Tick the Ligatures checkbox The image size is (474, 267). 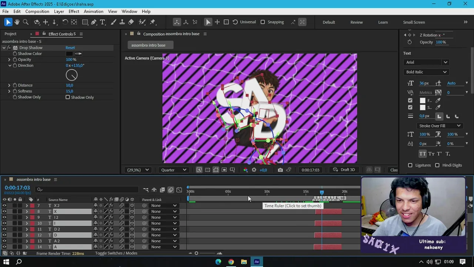(x=410, y=165)
